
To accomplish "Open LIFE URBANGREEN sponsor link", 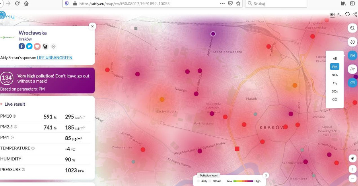I will click(54, 58).
